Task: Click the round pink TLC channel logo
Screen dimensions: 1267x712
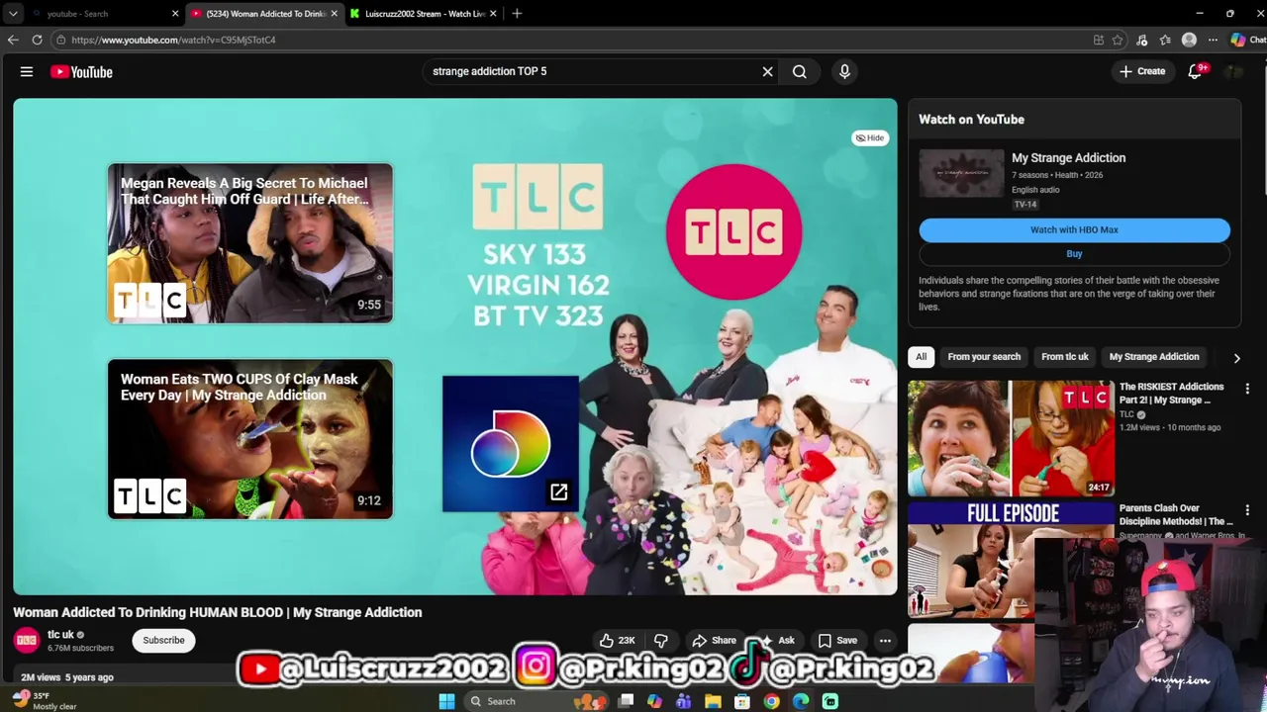Action: click(x=733, y=231)
